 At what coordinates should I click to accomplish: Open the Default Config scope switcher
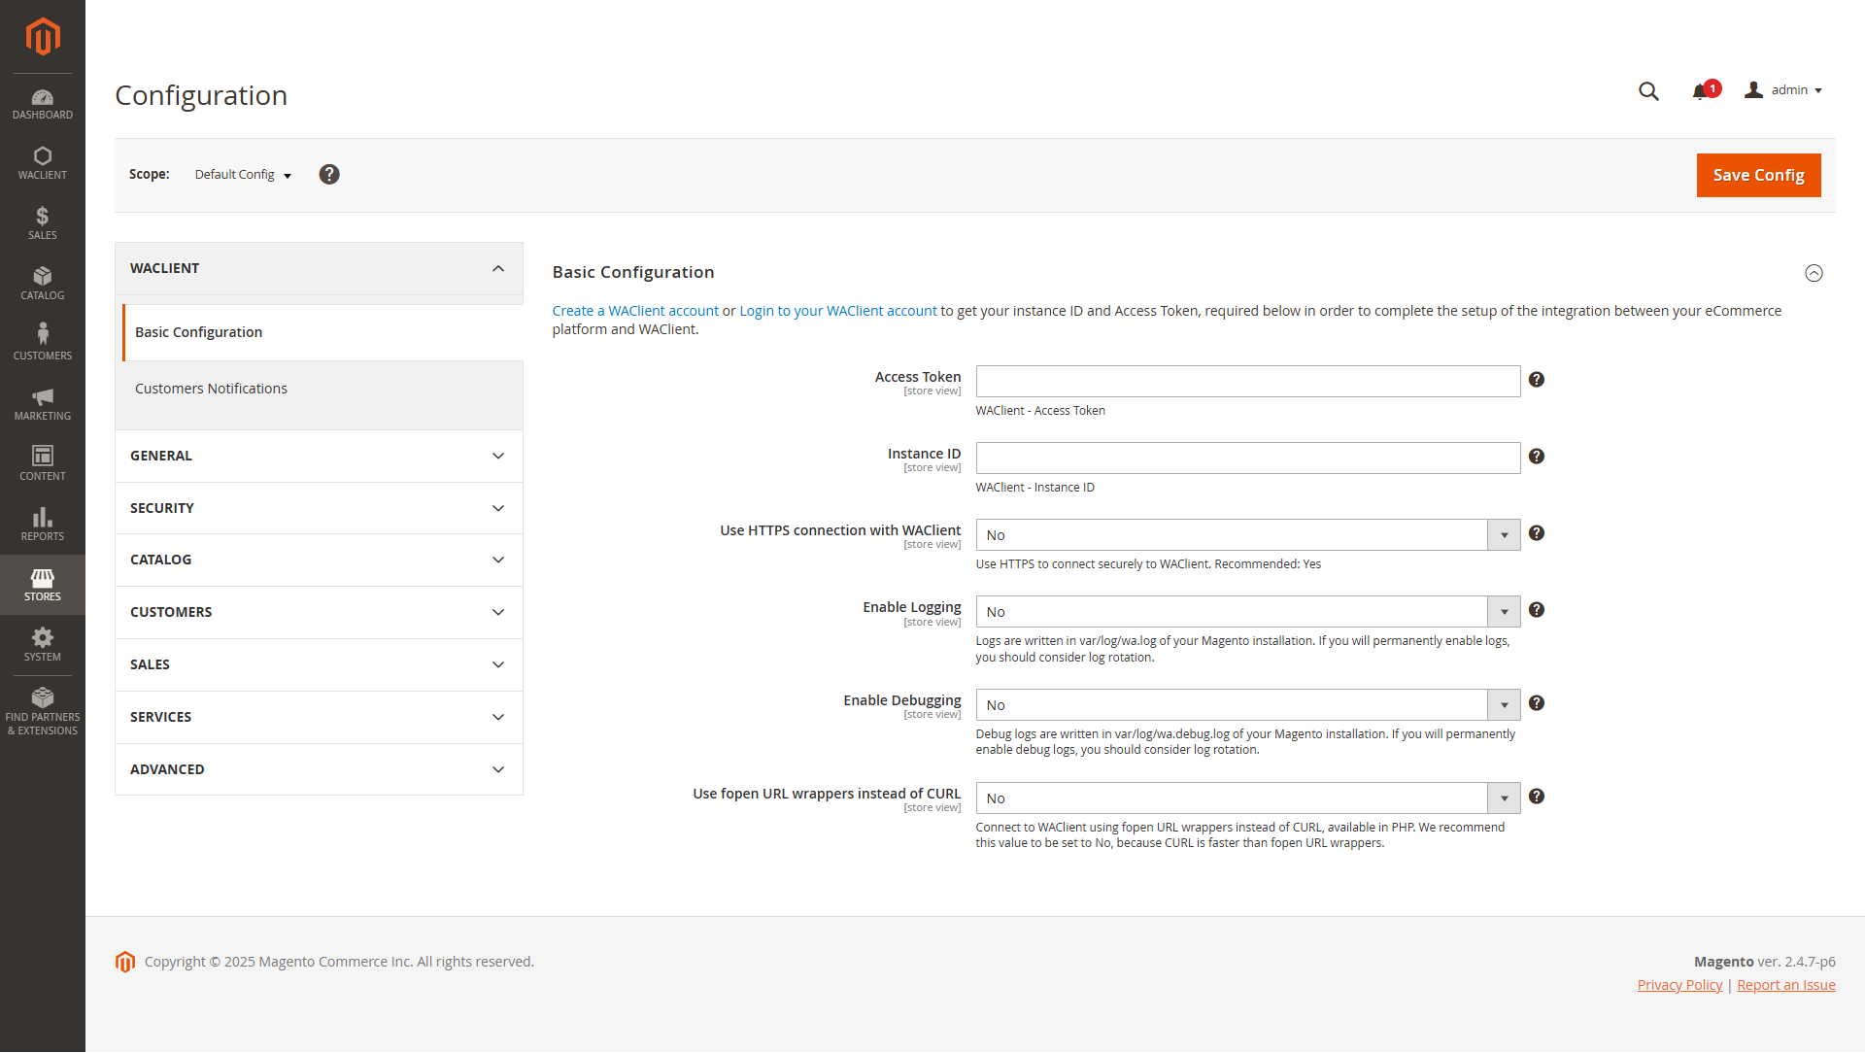pyautogui.click(x=243, y=175)
